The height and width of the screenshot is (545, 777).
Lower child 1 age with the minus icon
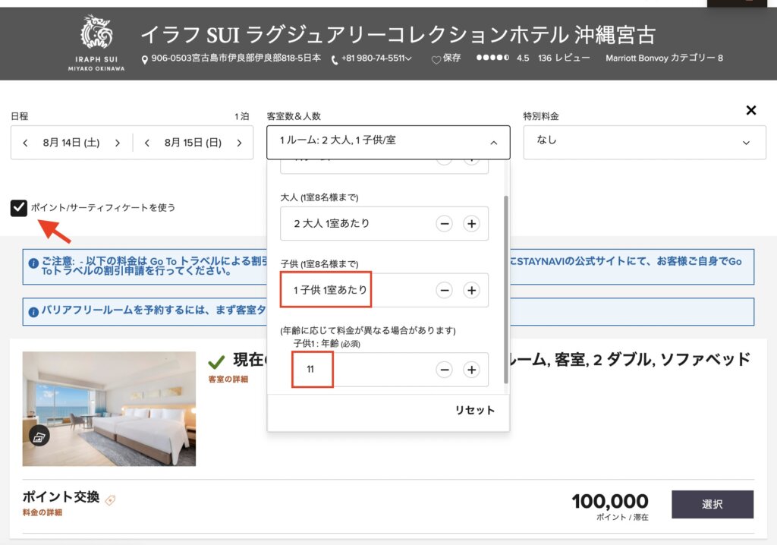445,370
